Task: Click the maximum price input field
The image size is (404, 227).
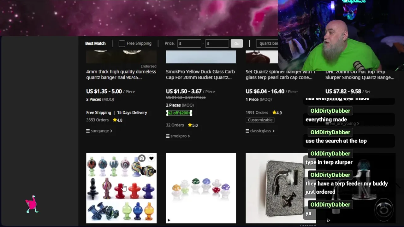Action: tap(217, 44)
